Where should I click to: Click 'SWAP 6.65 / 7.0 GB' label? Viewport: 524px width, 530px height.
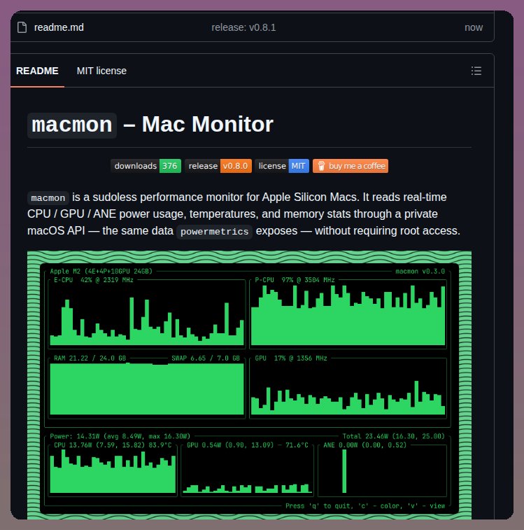coord(206,358)
